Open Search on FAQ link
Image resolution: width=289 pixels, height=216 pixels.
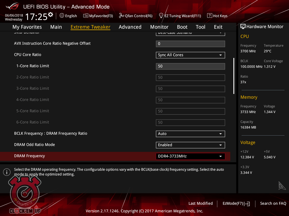[273, 203]
